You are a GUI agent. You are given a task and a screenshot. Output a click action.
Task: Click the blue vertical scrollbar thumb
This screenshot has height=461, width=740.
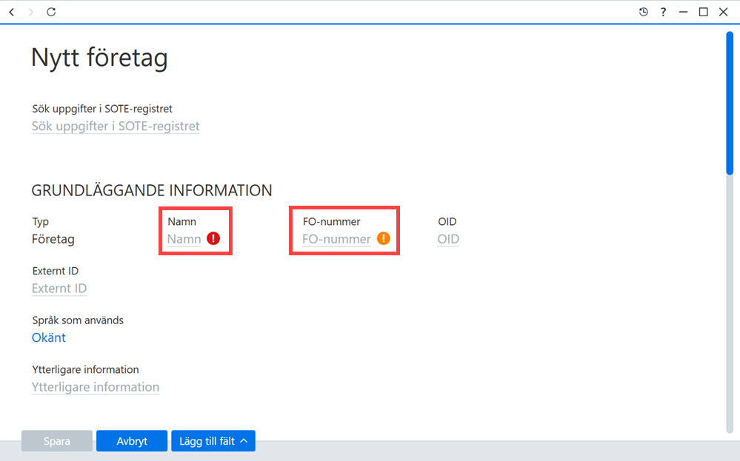(730, 103)
